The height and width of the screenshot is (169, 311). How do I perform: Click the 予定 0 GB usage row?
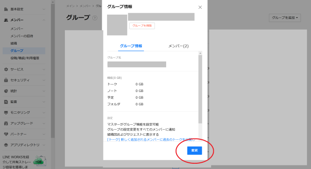tap(125, 97)
